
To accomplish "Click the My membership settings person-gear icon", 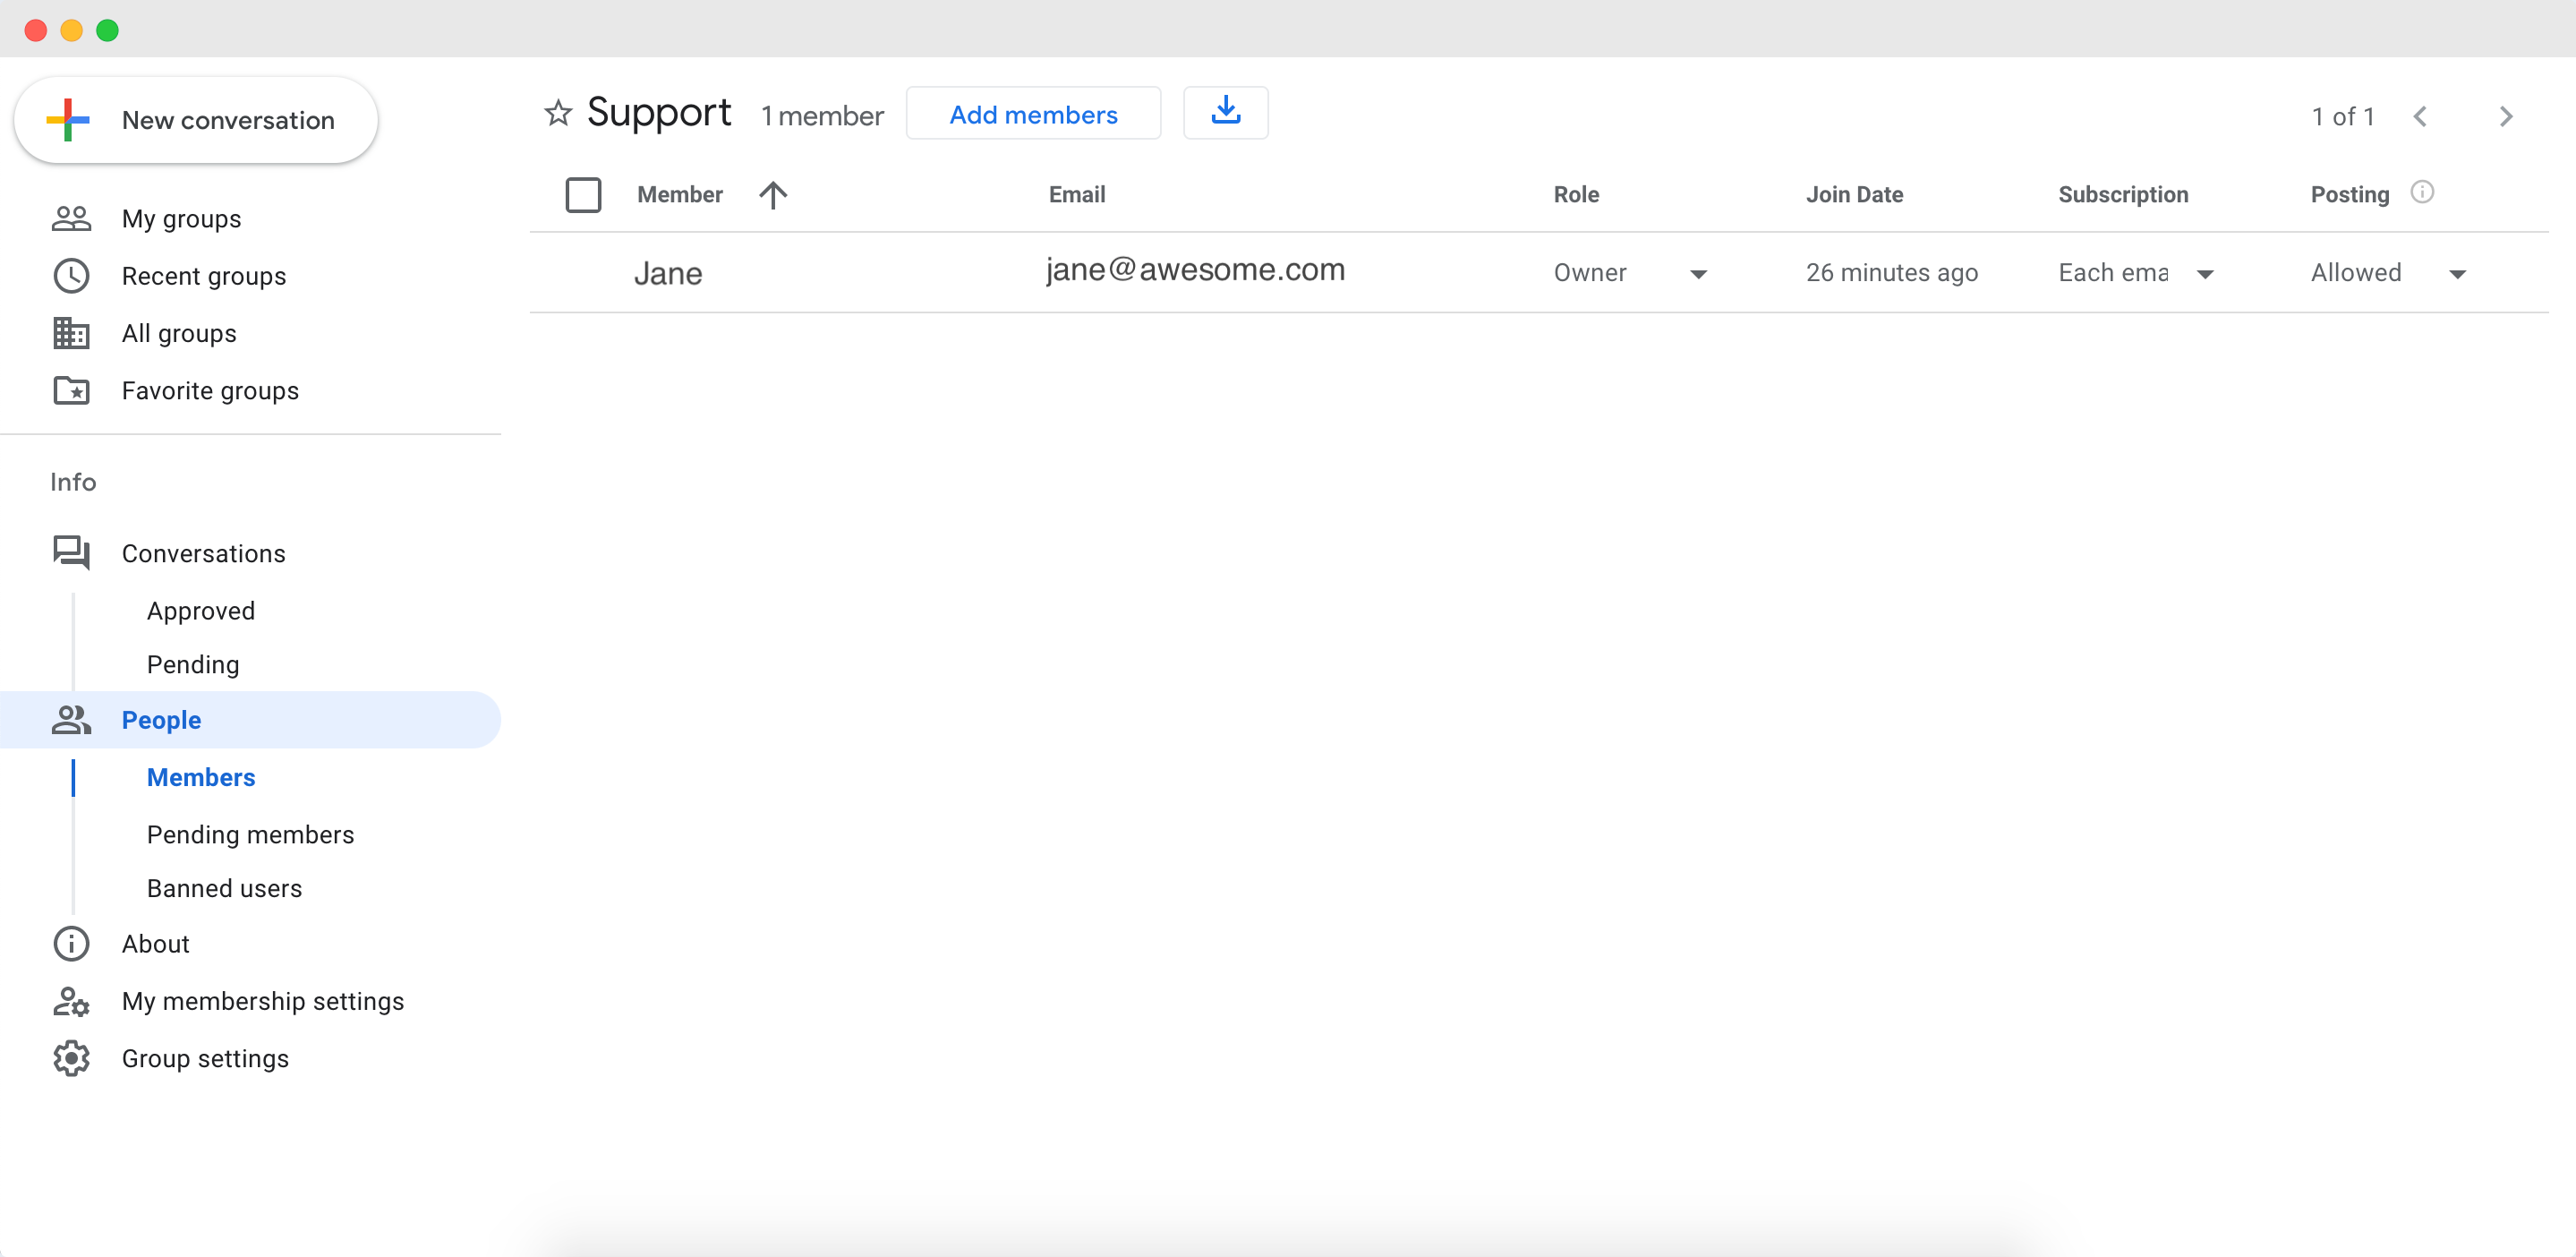I will coord(71,1001).
